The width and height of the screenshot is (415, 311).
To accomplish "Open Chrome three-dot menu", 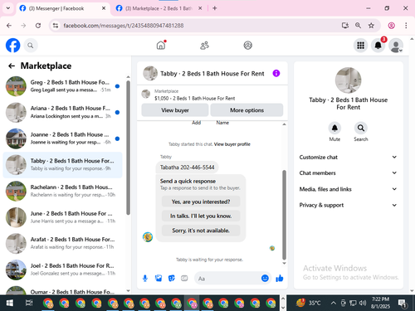I will (406, 26).
